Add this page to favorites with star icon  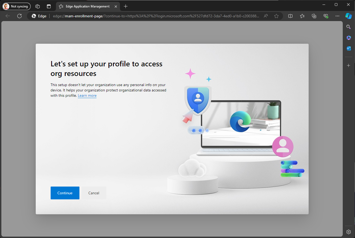pos(276,16)
